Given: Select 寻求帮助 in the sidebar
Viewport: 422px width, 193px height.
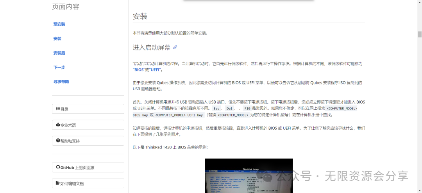Looking at the screenshot, I should pos(61,82).
